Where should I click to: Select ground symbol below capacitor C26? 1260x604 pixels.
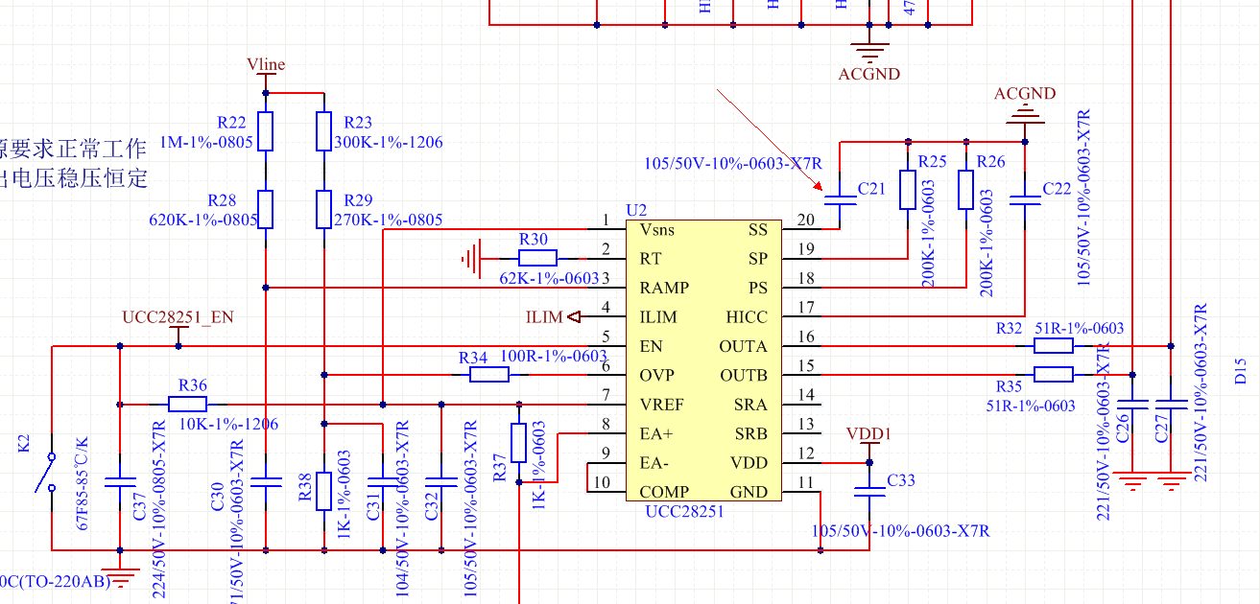(1132, 482)
